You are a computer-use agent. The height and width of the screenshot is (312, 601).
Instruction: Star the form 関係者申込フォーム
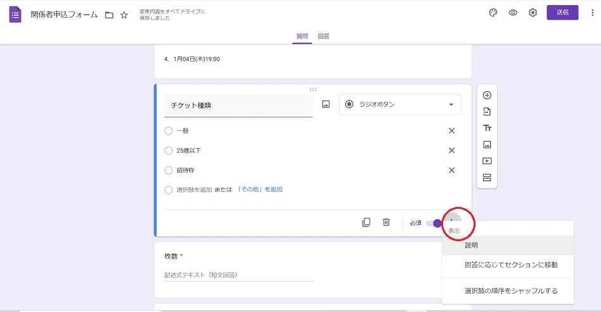(124, 15)
